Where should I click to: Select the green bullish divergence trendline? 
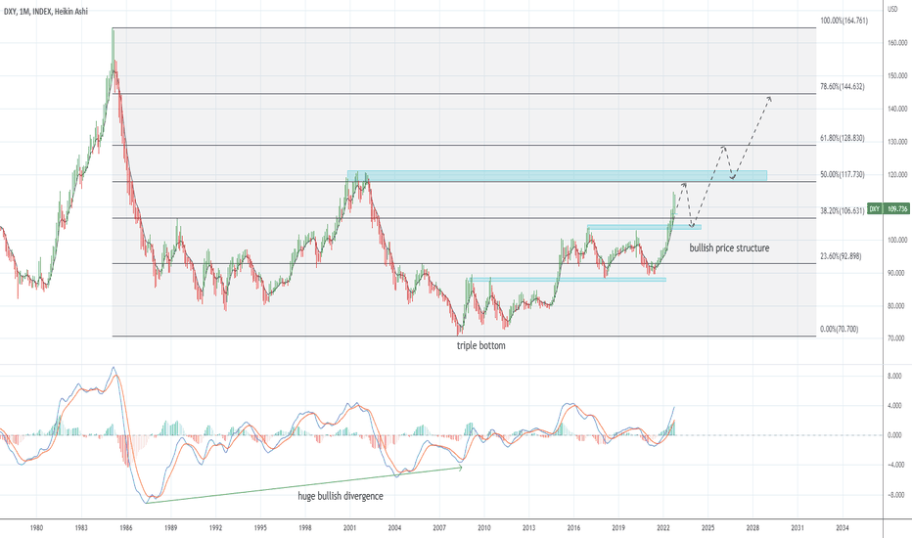303,485
